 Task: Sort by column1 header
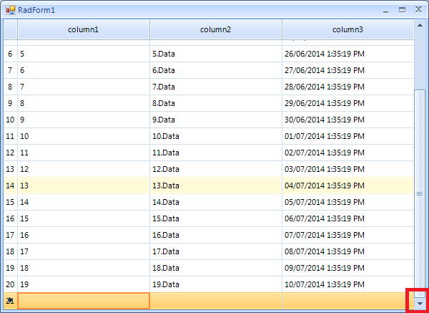click(x=84, y=29)
